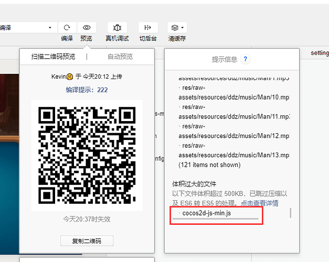329x262 pixels.
Task: Click the 清缓存 toolbar label
Action: coord(177,38)
